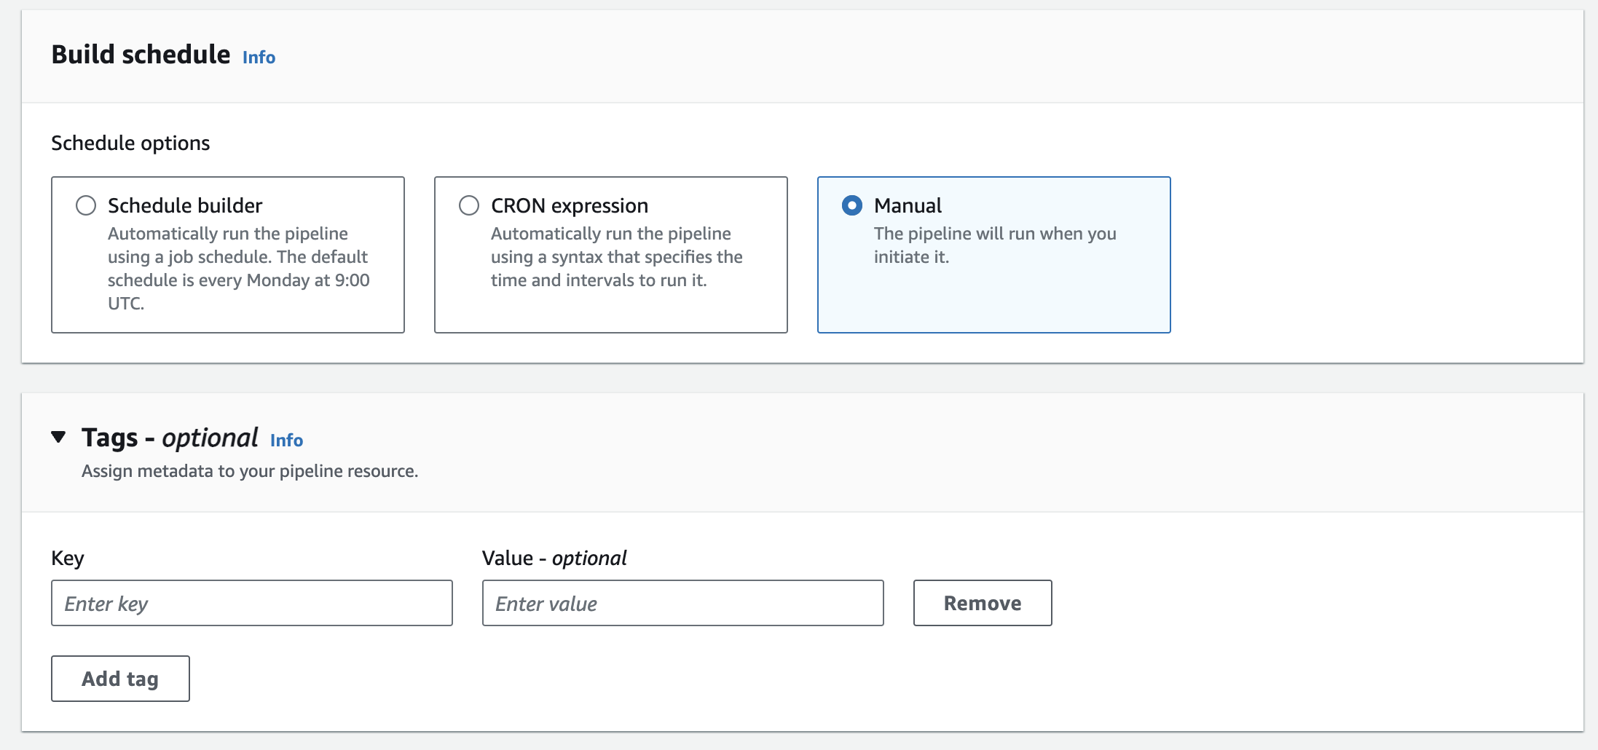Click the selected Manual radio button
The width and height of the screenshot is (1598, 750).
coord(851,205)
